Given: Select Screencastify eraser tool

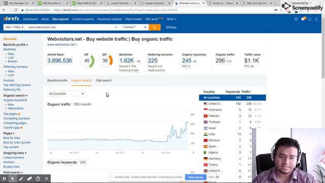Looking at the screenshot, I should [29, 178].
